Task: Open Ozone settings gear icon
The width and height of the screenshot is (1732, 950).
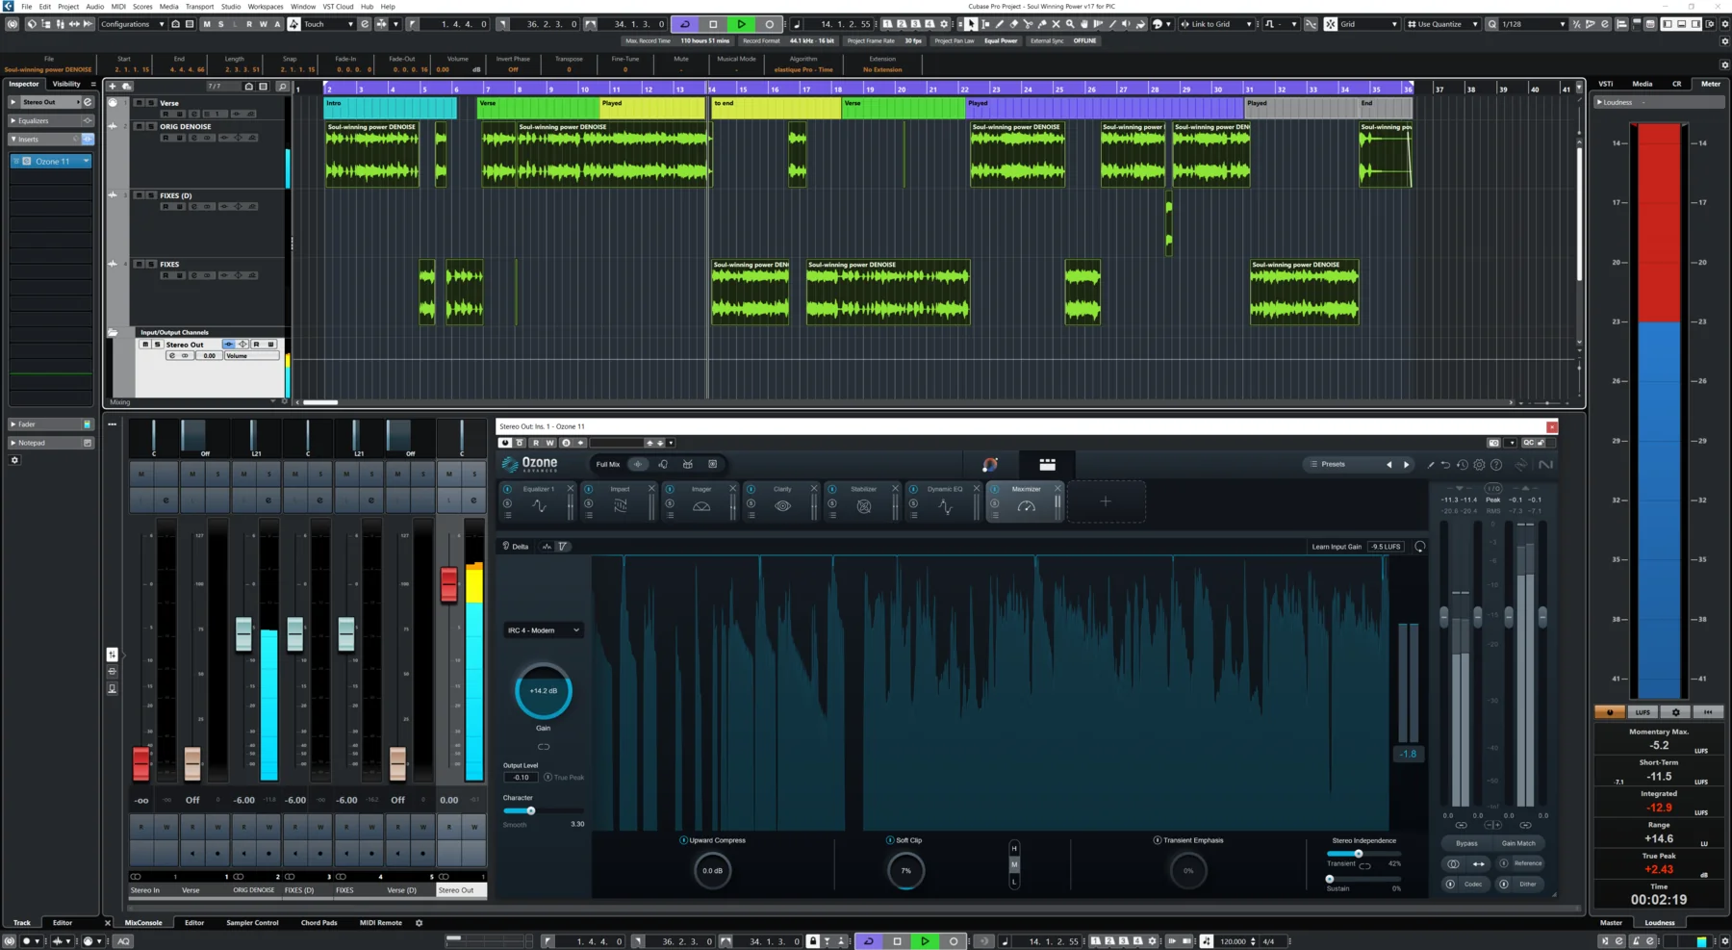Action: point(1479,465)
